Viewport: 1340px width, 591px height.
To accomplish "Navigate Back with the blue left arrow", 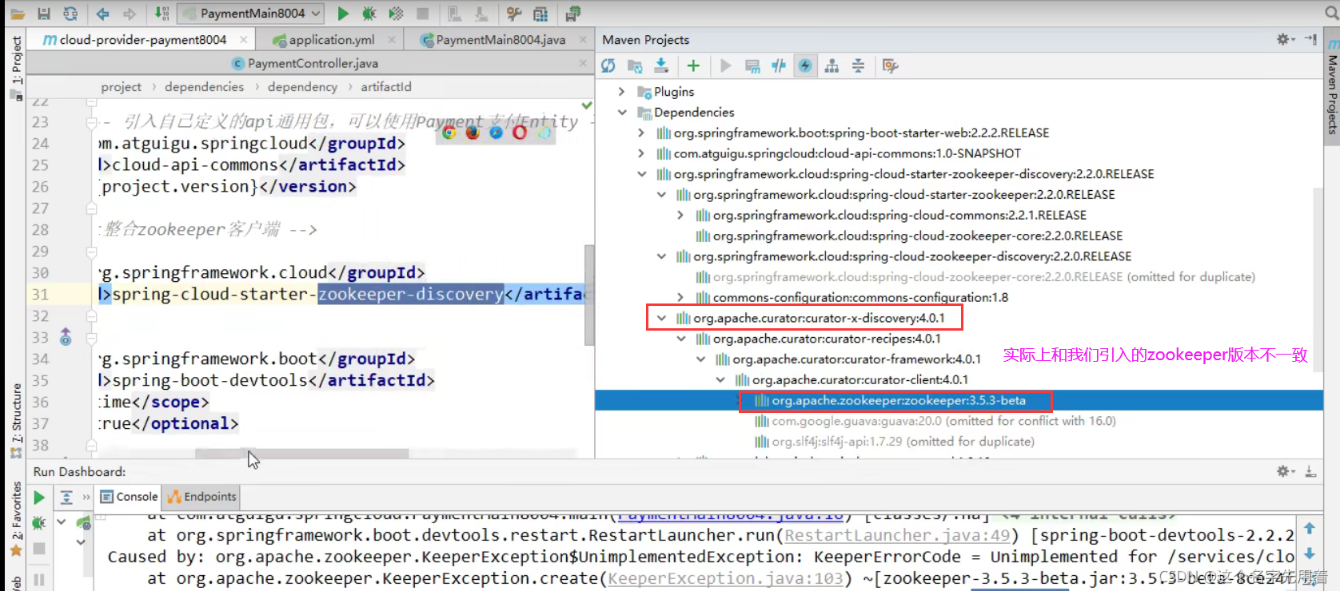I will pos(102,14).
